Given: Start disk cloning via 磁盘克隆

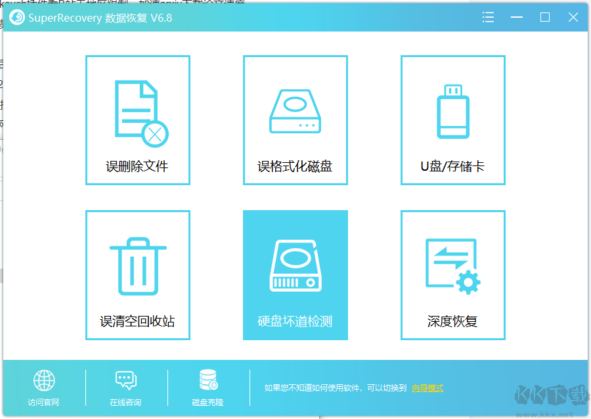Looking at the screenshot, I should click(208, 402).
